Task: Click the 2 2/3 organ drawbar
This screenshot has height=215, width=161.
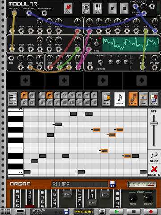Action: [67, 194]
